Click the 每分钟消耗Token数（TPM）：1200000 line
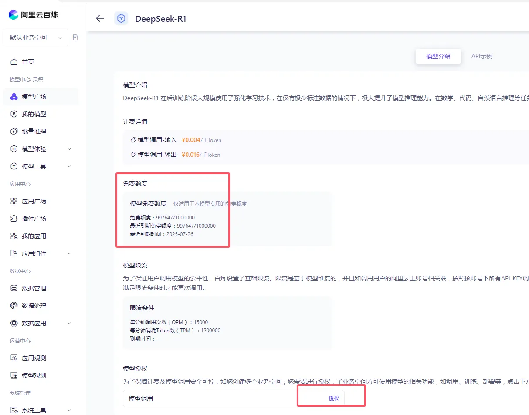 pos(175,331)
